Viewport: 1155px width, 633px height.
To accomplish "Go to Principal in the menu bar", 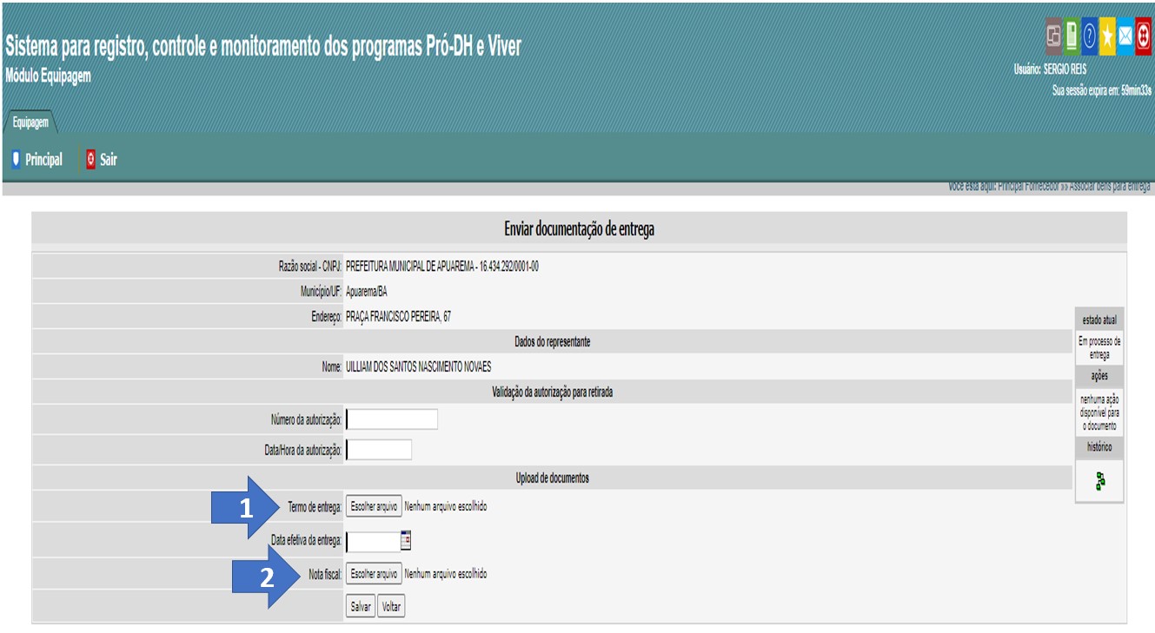I will (37, 160).
